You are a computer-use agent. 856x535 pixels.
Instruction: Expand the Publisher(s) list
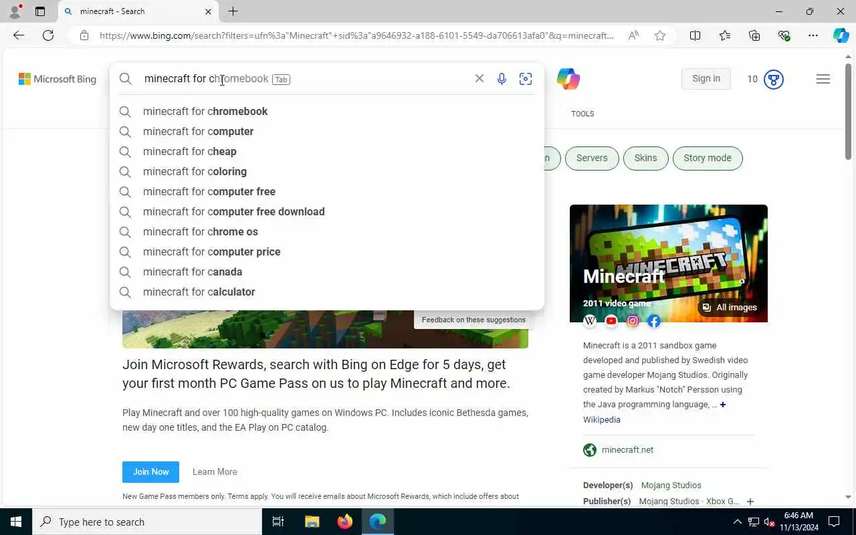[x=750, y=502]
